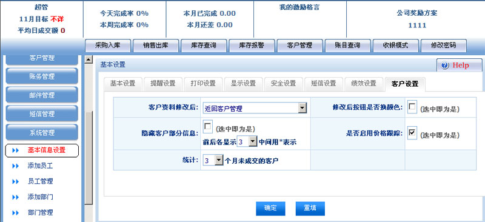Open 基本信息设置 sidebar link

click(x=47, y=150)
